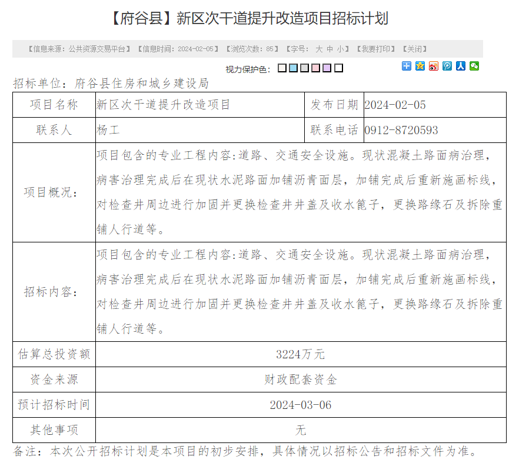
Task: Click 浏览次数: 85 text
Action: (x=252, y=49)
